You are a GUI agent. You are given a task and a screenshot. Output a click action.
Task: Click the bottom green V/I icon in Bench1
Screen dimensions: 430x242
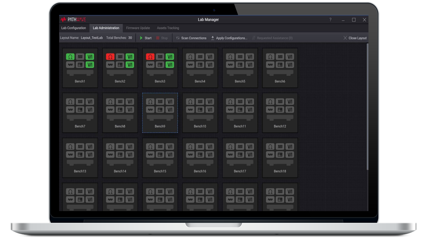click(90, 65)
